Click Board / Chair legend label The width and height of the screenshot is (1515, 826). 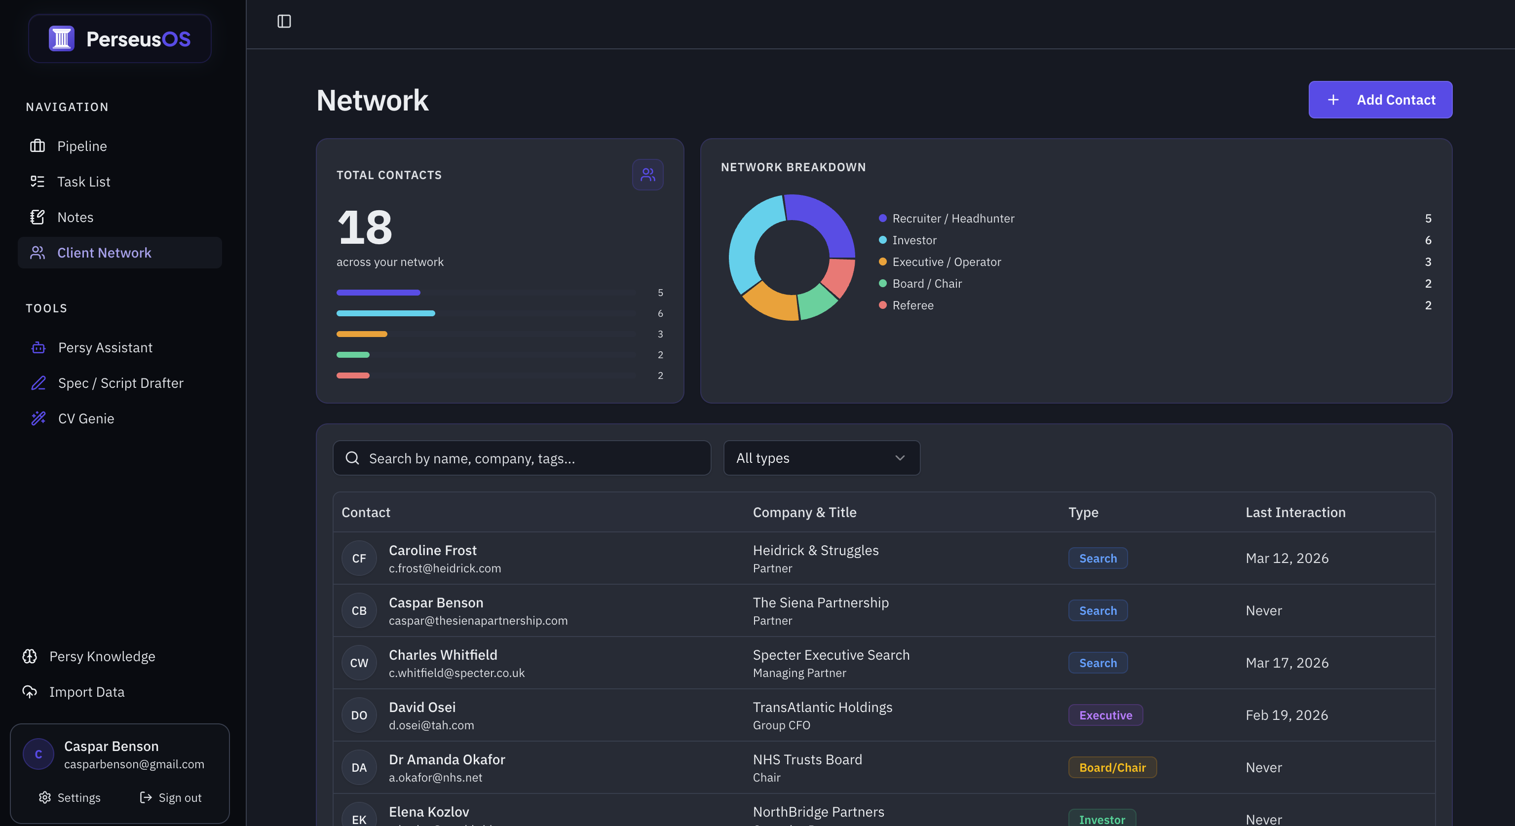pos(927,283)
